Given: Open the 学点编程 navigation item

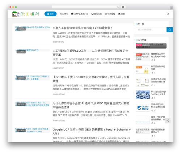Looking at the screenshot, I should point(110,14).
